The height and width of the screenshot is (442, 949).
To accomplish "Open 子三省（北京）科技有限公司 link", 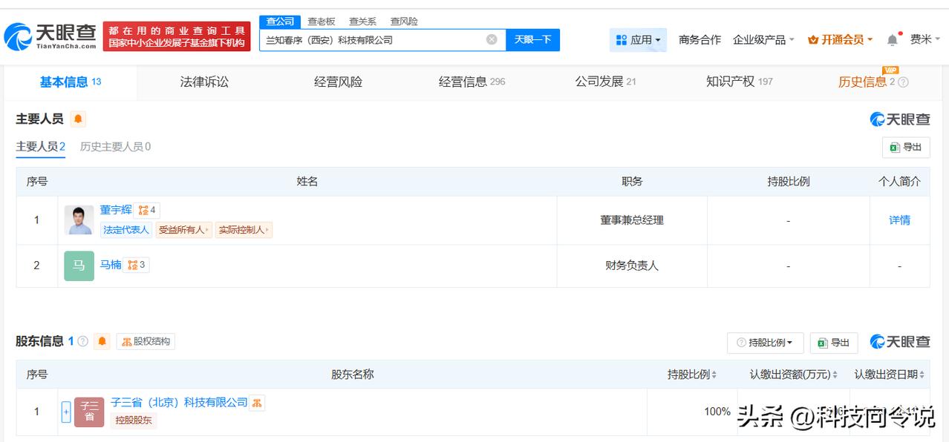I will pos(179,403).
